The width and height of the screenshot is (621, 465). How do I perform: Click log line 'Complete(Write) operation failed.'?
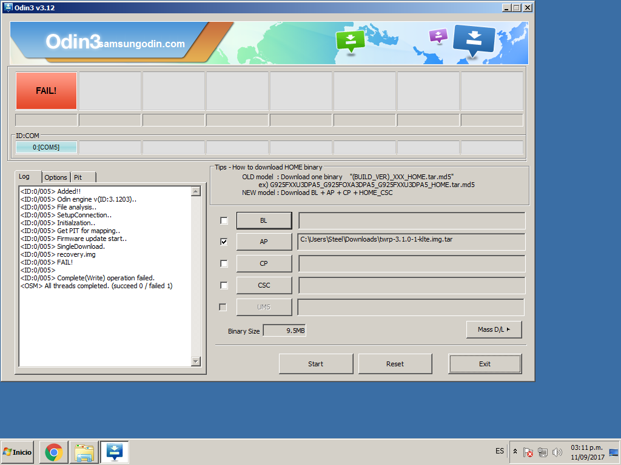(x=87, y=278)
